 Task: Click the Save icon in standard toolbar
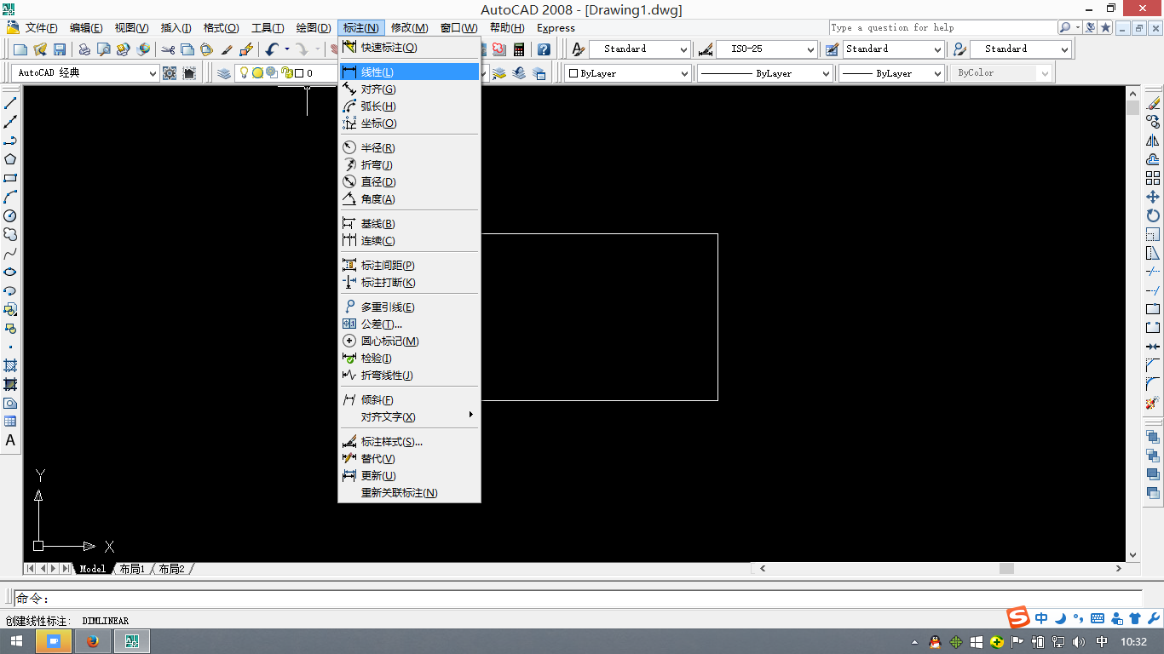coord(60,49)
